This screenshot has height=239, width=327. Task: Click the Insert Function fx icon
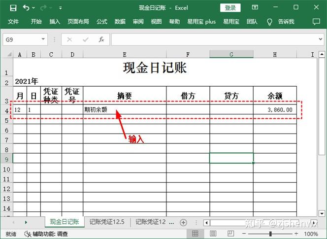point(101,39)
